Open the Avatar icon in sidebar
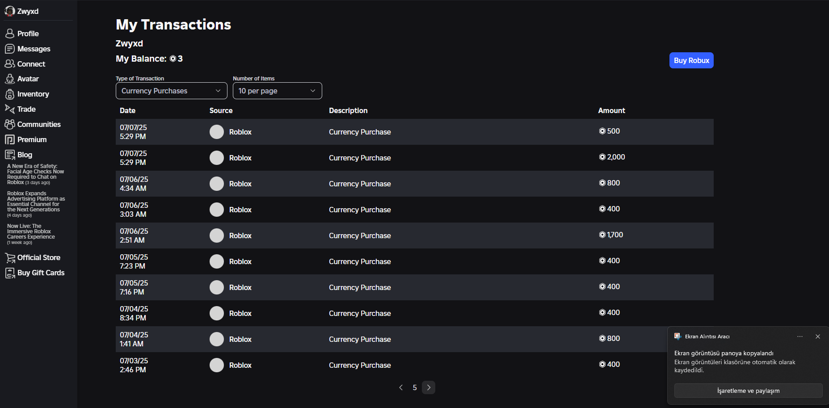Screen dimensions: 829x408 [9, 79]
